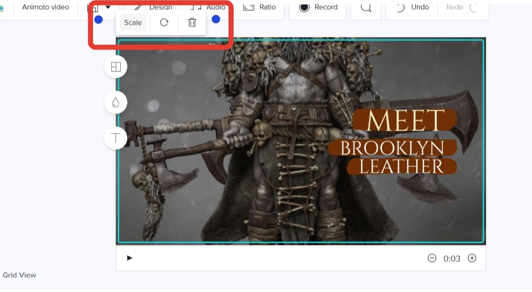Click the 0:03 duration value
The height and width of the screenshot is (292, 532).
pos(452,258)
